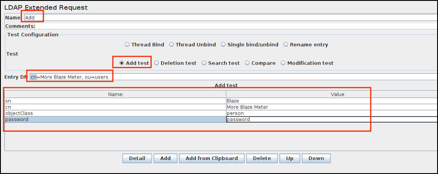Click the Name field containing Add
The height and width of the screenshot is (174, 438).
[x=231, y=17]
